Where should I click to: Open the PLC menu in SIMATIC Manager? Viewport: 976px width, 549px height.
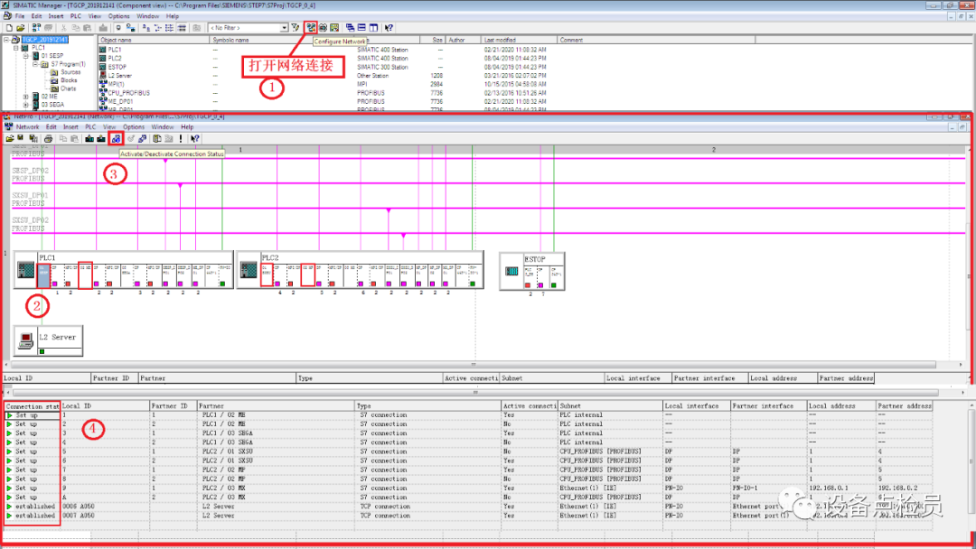[x=75, y=16]
